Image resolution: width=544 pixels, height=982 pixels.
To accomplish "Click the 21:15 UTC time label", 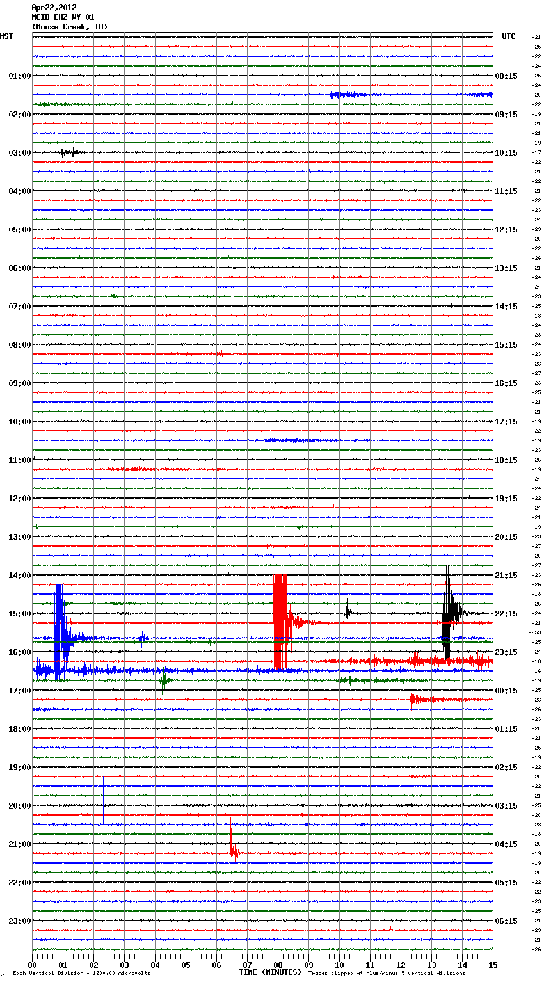I will tap(506, 575).
